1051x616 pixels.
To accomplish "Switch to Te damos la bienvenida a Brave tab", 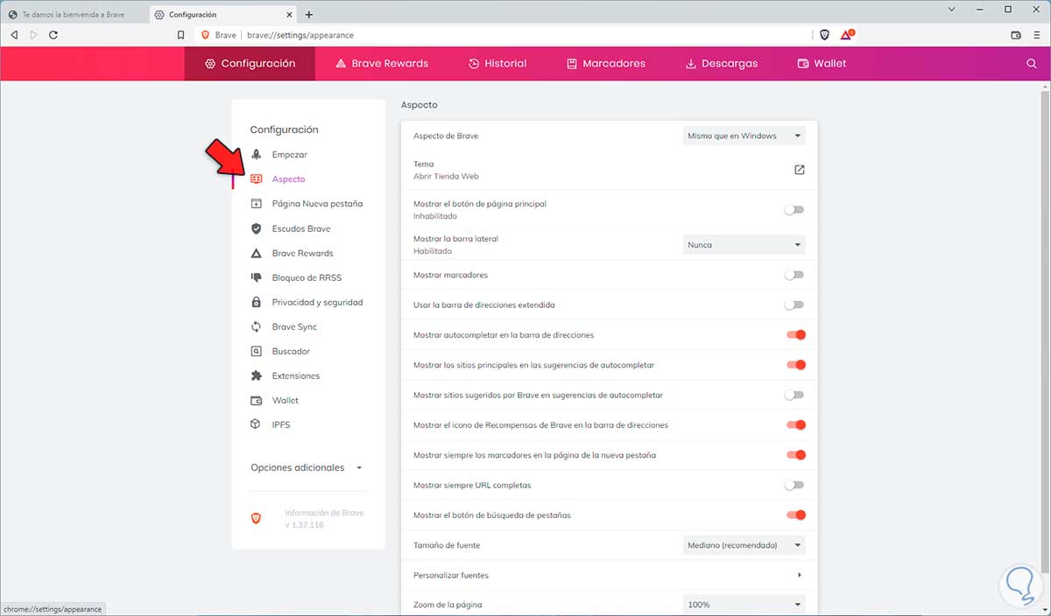I will point(73,15).
